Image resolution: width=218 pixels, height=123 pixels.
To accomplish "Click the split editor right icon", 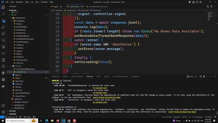I will 211,6.
